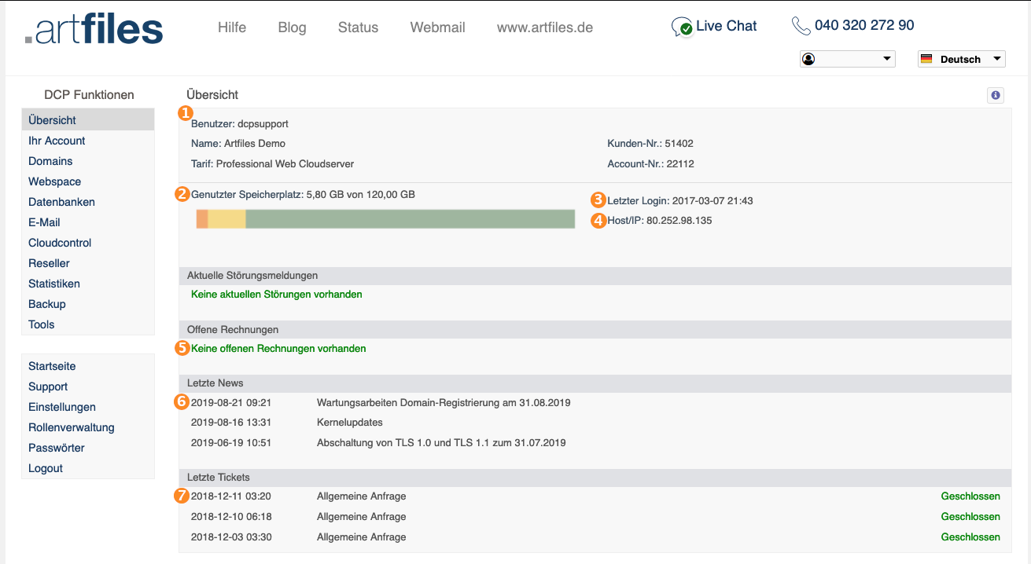Viewport: 1031px width, 564px height.
Task: Open the www.artfiles.de link
Action: point(545,27)
